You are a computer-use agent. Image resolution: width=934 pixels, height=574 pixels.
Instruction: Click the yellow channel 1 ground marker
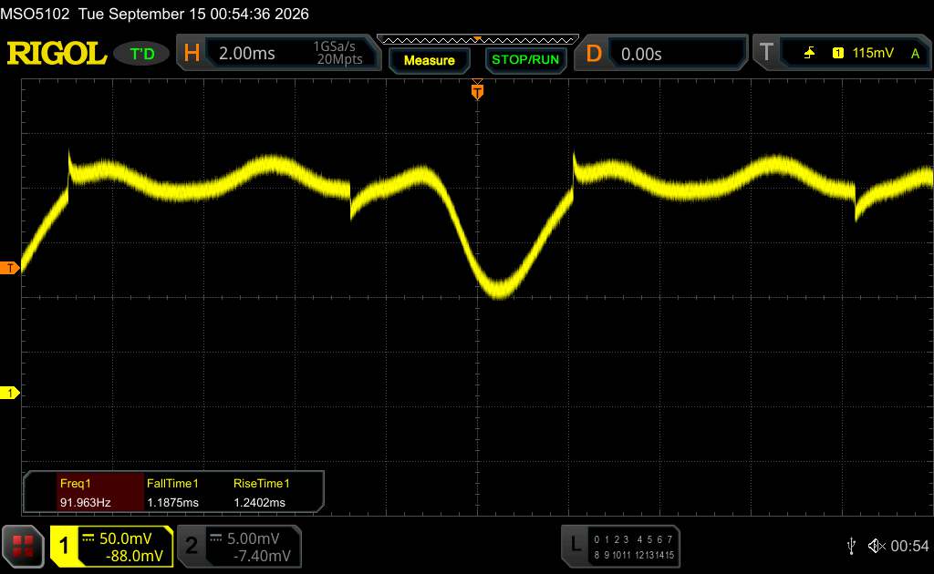[x=9, y=393]
